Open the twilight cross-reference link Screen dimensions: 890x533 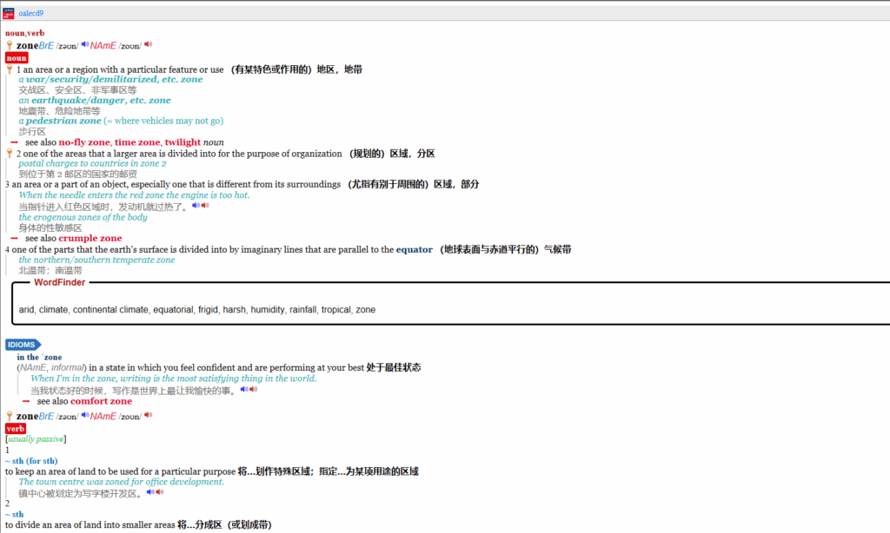pyautogui.click(x=183, y=142)
